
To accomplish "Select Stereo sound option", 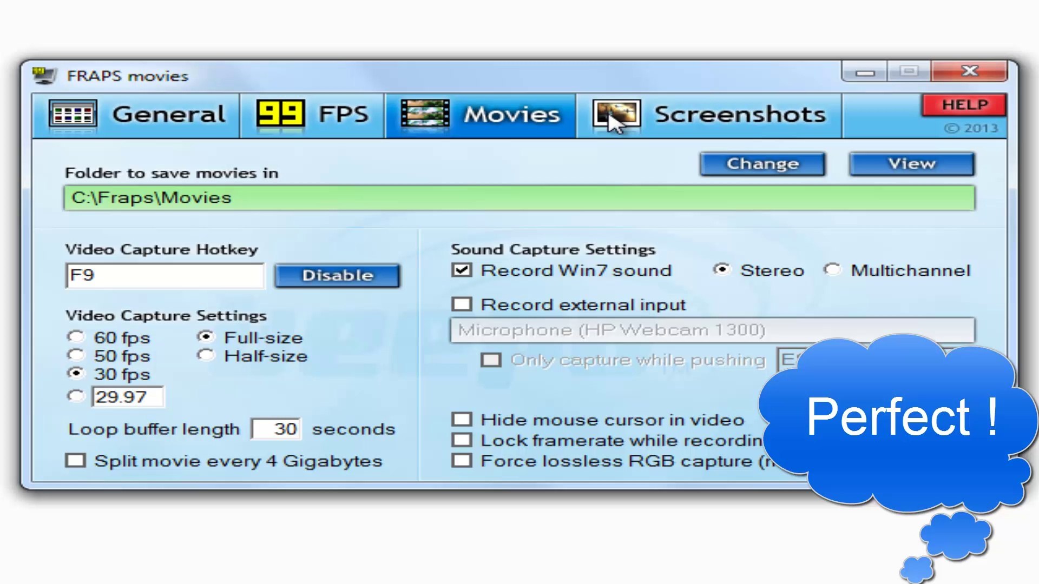I will point(722,270).
